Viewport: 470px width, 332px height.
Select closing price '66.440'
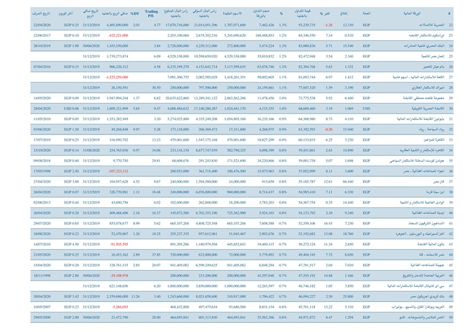click(x=348, y=182)
